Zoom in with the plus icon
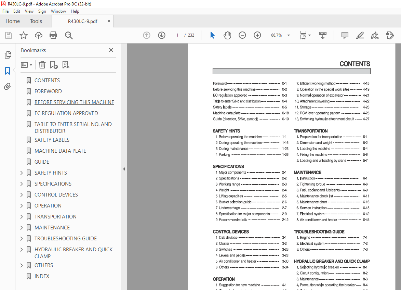The height and width of the screenshot is (290, 401). (x=257, y=35)
